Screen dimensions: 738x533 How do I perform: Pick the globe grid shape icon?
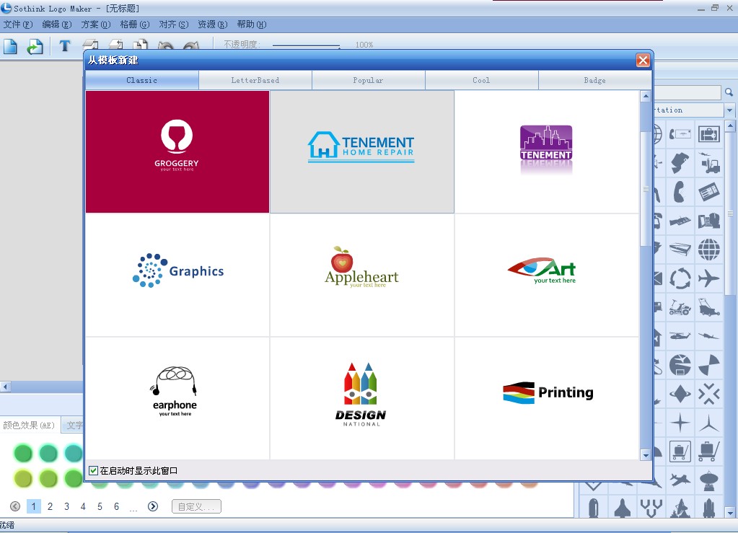709,250
